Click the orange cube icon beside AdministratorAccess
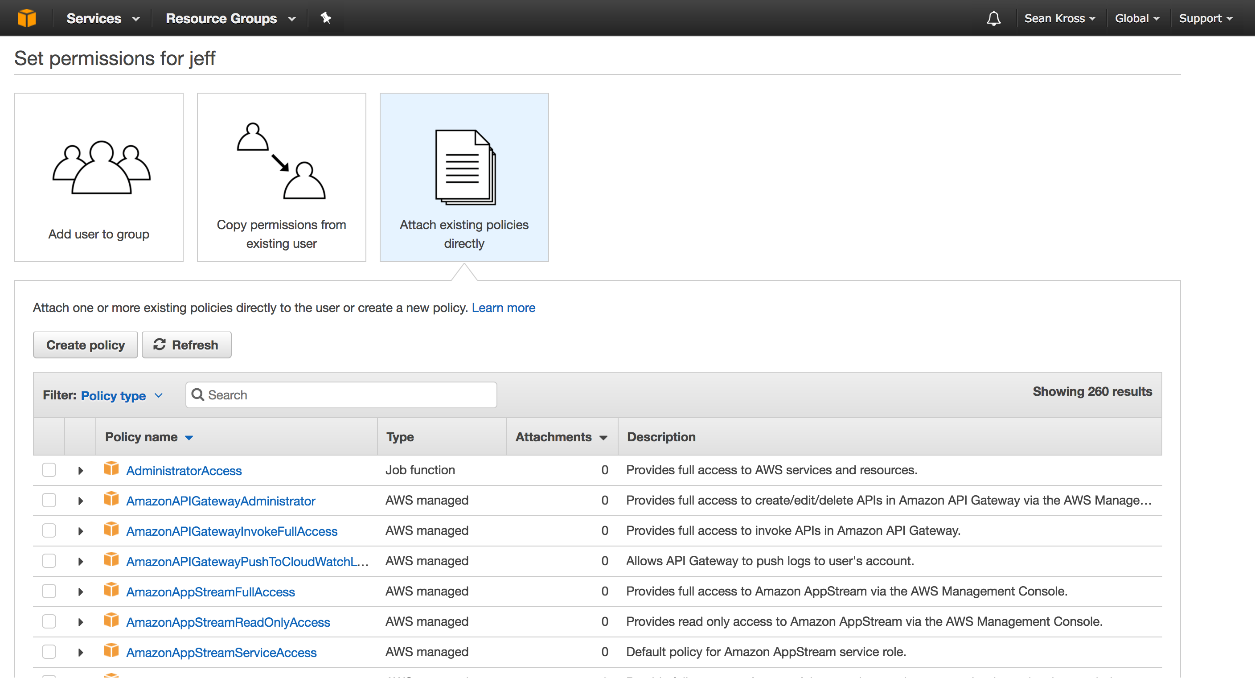 pos(111,468)
